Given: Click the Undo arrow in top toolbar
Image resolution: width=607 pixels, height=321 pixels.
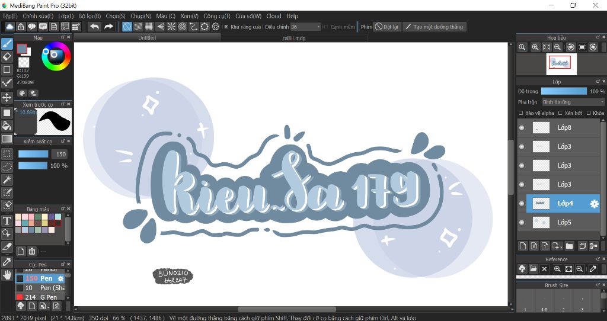Looking at the screenshot, I should (94, 27).
